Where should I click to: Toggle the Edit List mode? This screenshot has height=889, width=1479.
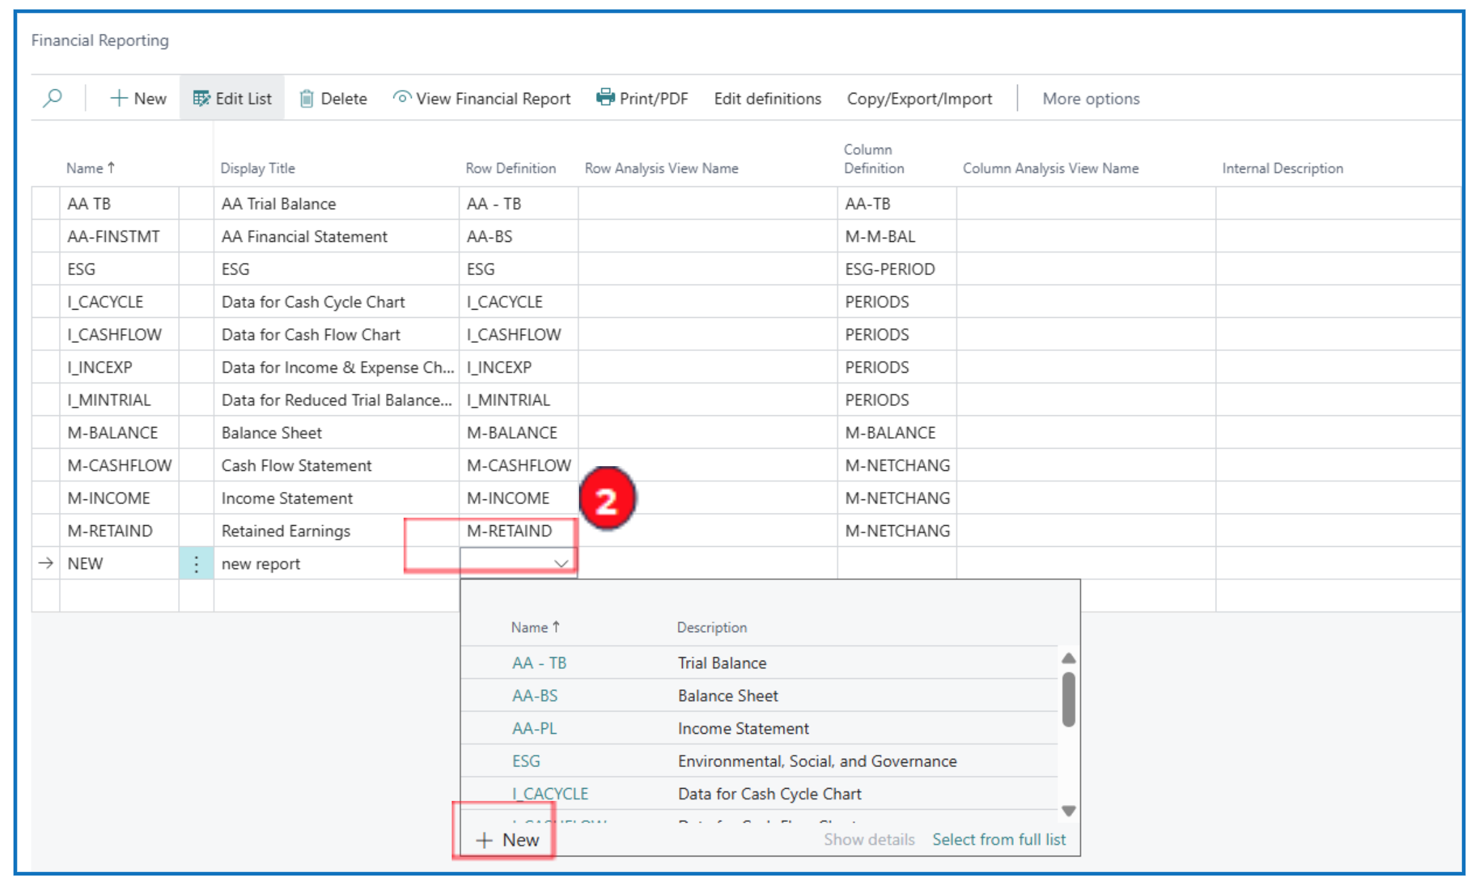[x=232, y=98]
